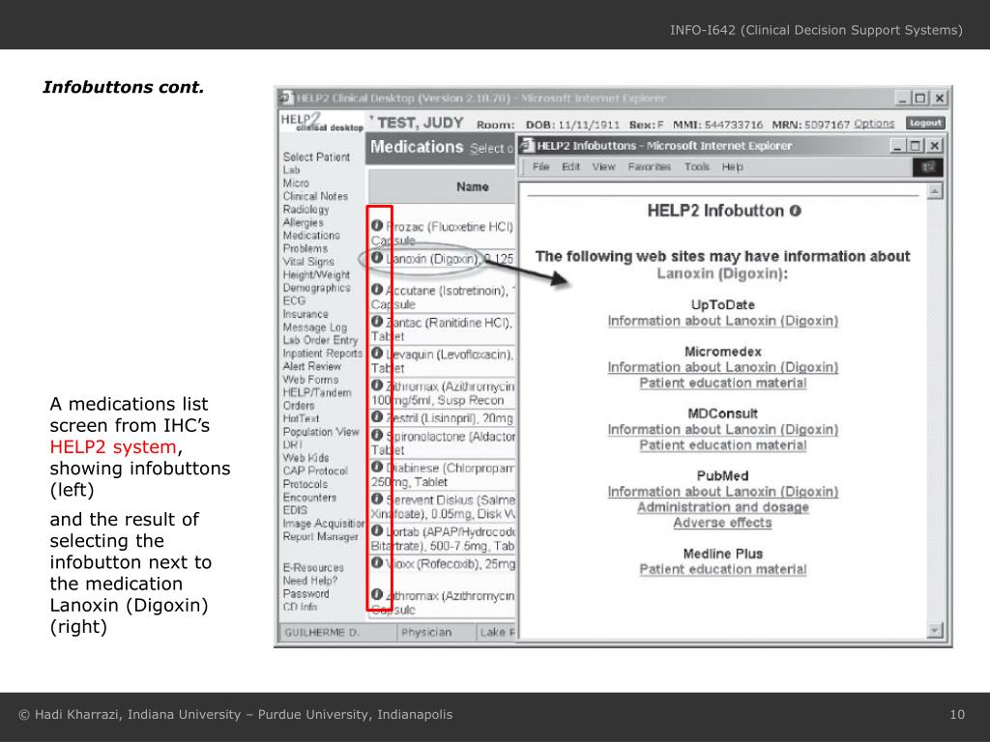
Task: Select Patient in sidebar navigation
Action: (316, 157)
